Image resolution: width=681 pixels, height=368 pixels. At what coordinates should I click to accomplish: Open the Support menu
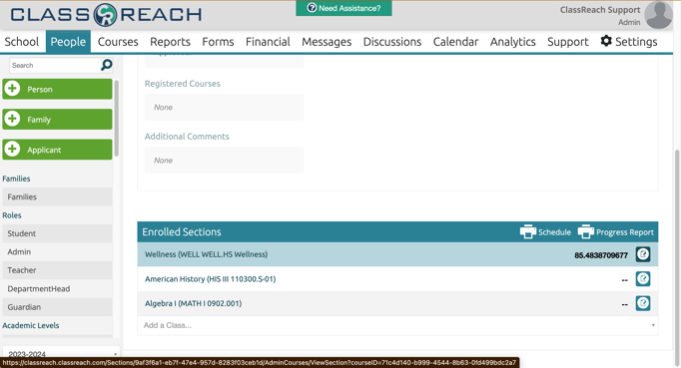(x=568, y=42)
